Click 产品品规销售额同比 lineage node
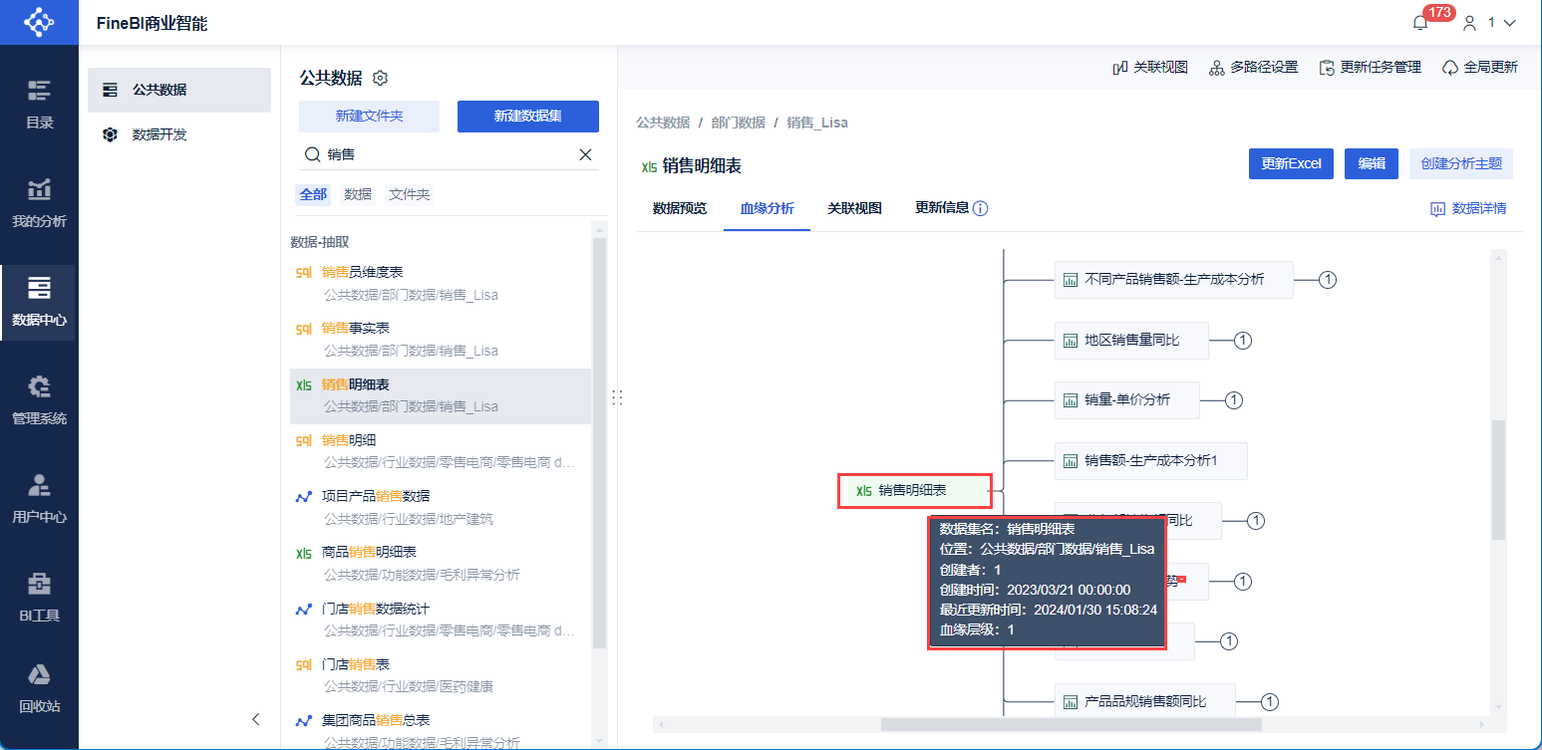Screen dimensions: 1542x750 (1145, 702)
